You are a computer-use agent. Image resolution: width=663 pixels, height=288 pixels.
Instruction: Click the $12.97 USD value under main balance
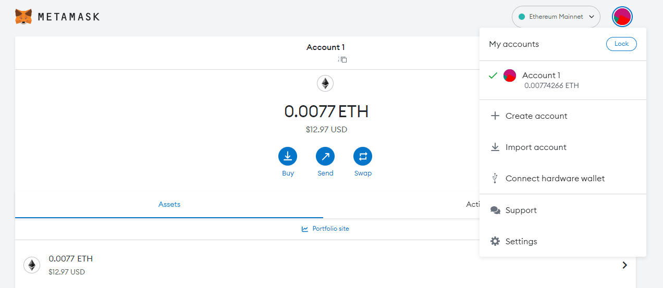coord(326,130)
